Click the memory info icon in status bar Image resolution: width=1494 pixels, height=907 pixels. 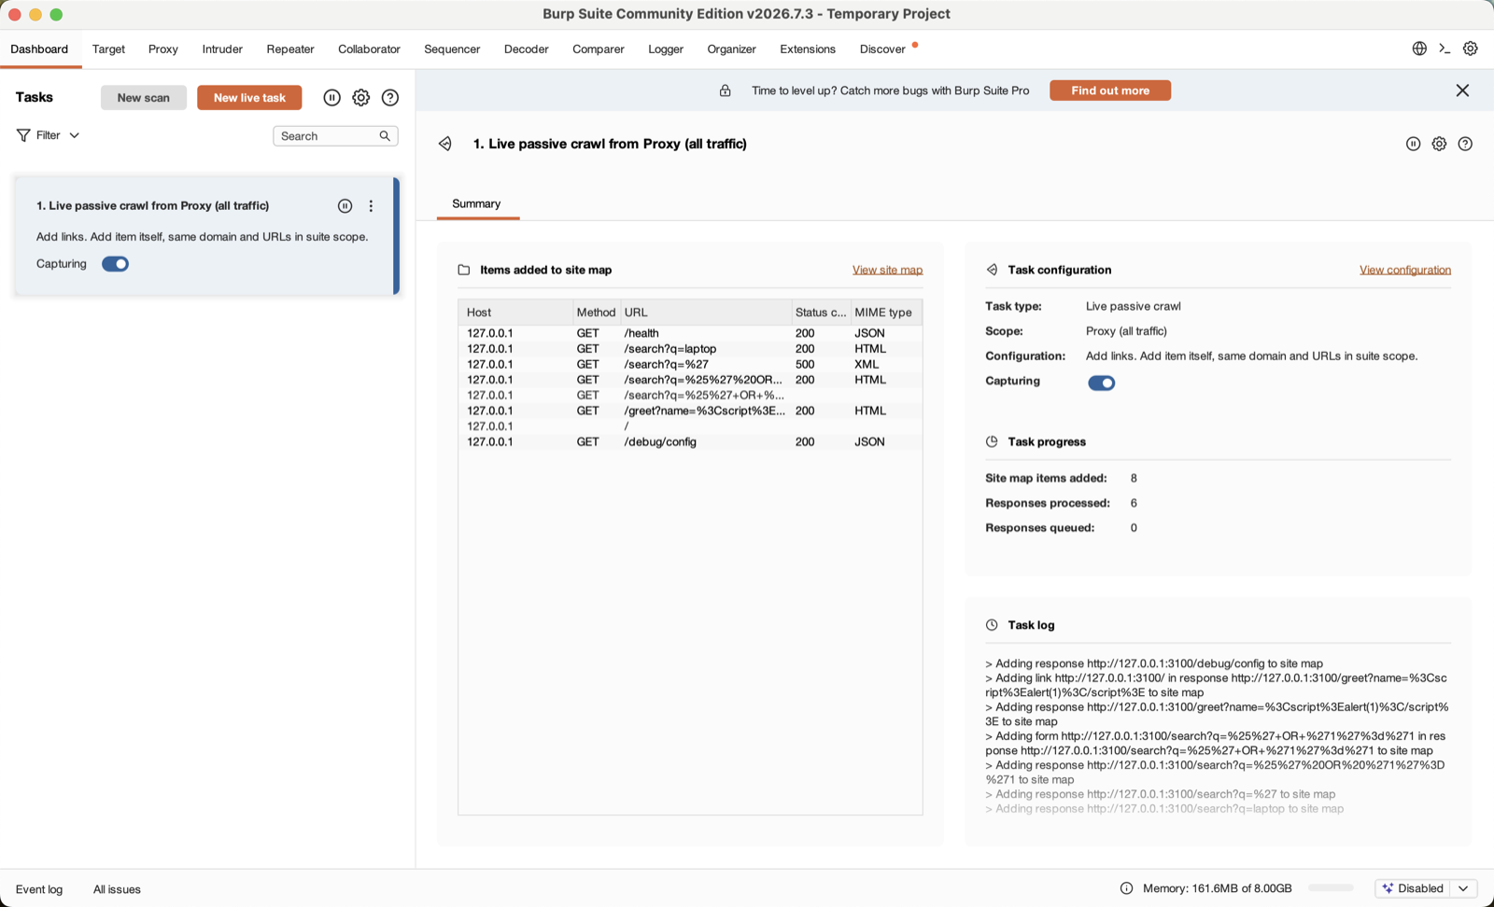point(1126,888)
